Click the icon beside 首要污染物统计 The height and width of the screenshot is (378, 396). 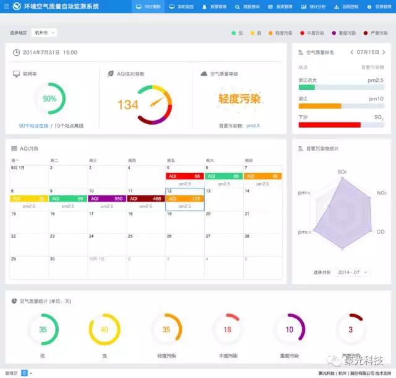(301, 149)
